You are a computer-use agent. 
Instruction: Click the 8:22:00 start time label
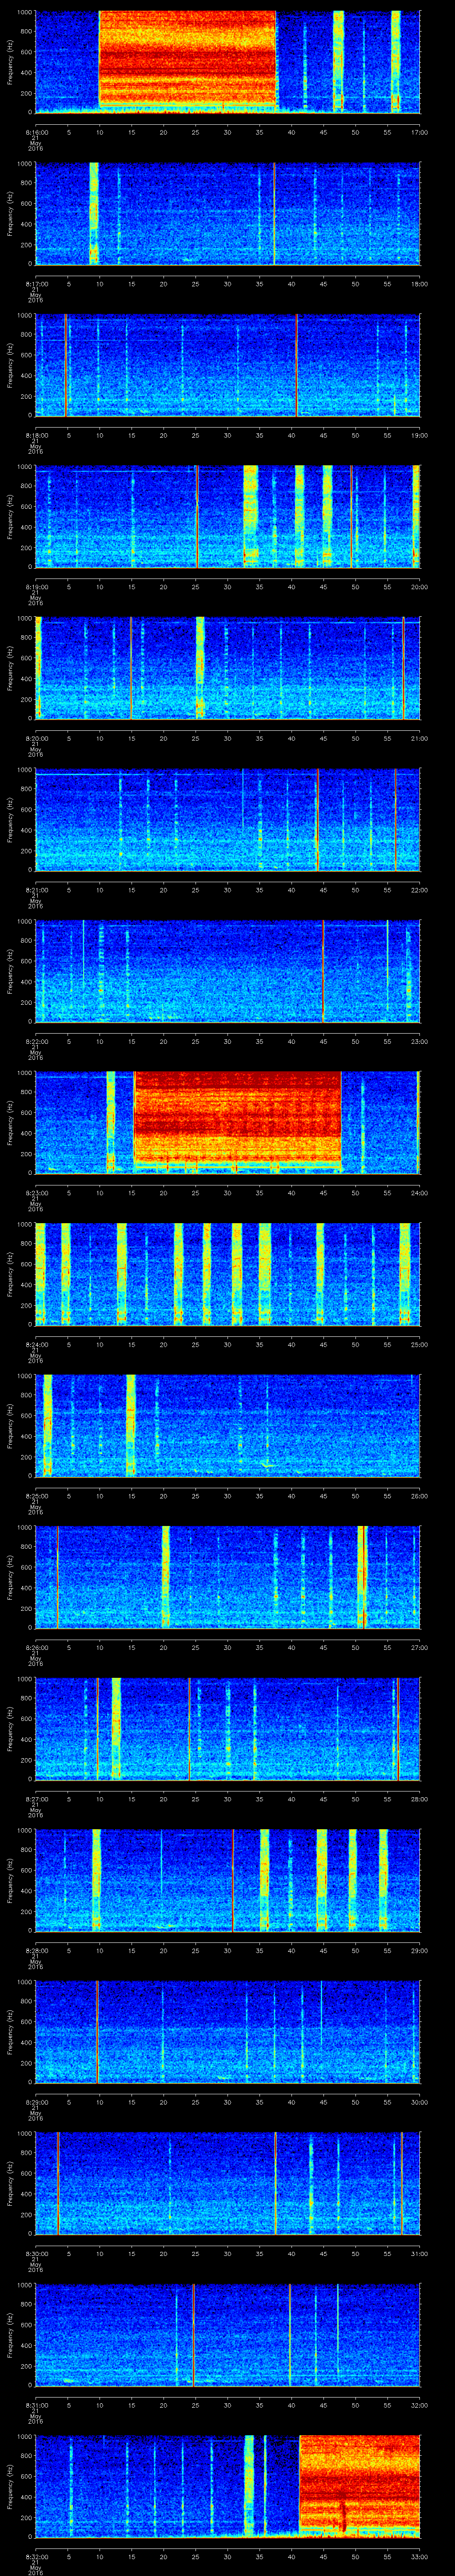[35, 1042]
